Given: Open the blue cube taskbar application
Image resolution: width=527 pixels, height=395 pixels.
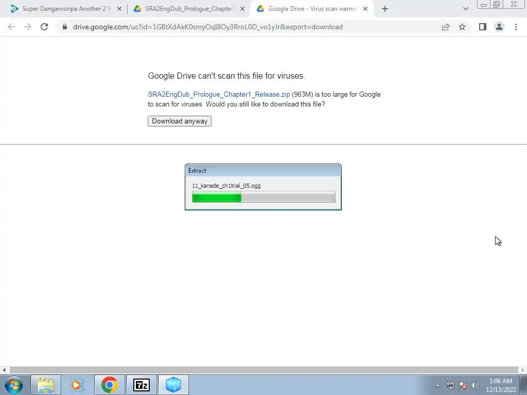Looking at the screenshot, I should click(x=173, y=385).
